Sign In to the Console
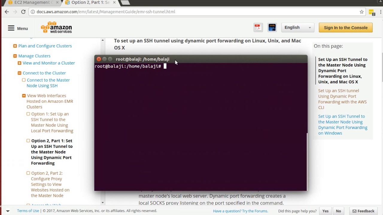The image size is (383, 215). (346, 27)
